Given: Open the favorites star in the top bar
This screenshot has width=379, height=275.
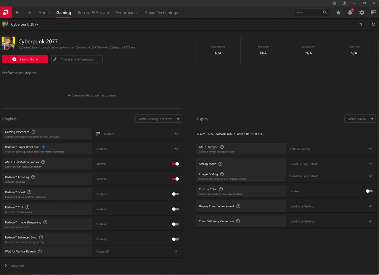Looking at the screenshot, I should tap(338, 12).
